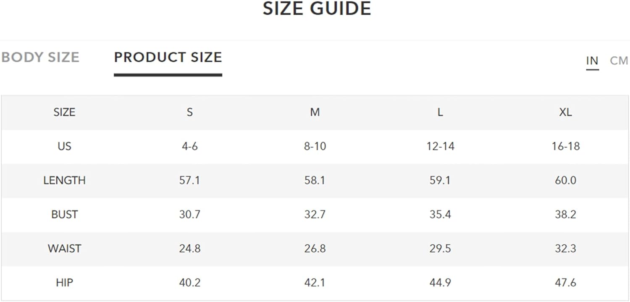Click the HIP row label
The height and width of the screenshot is (302, 630).
click(x=64, y=282)
